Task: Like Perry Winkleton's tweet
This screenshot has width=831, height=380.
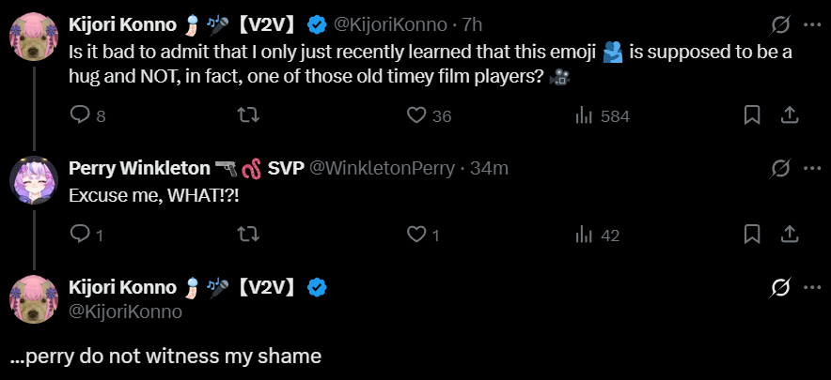Action: (x=417, y=235)
